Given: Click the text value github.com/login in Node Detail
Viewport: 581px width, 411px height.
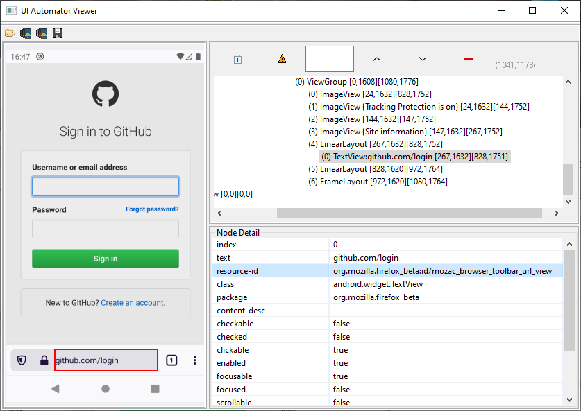Looking at the screenshot, I should 366,258.
